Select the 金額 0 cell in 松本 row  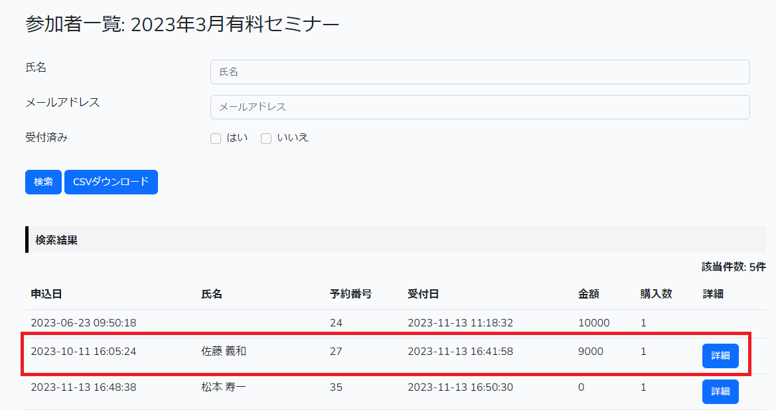pos(581,387)
